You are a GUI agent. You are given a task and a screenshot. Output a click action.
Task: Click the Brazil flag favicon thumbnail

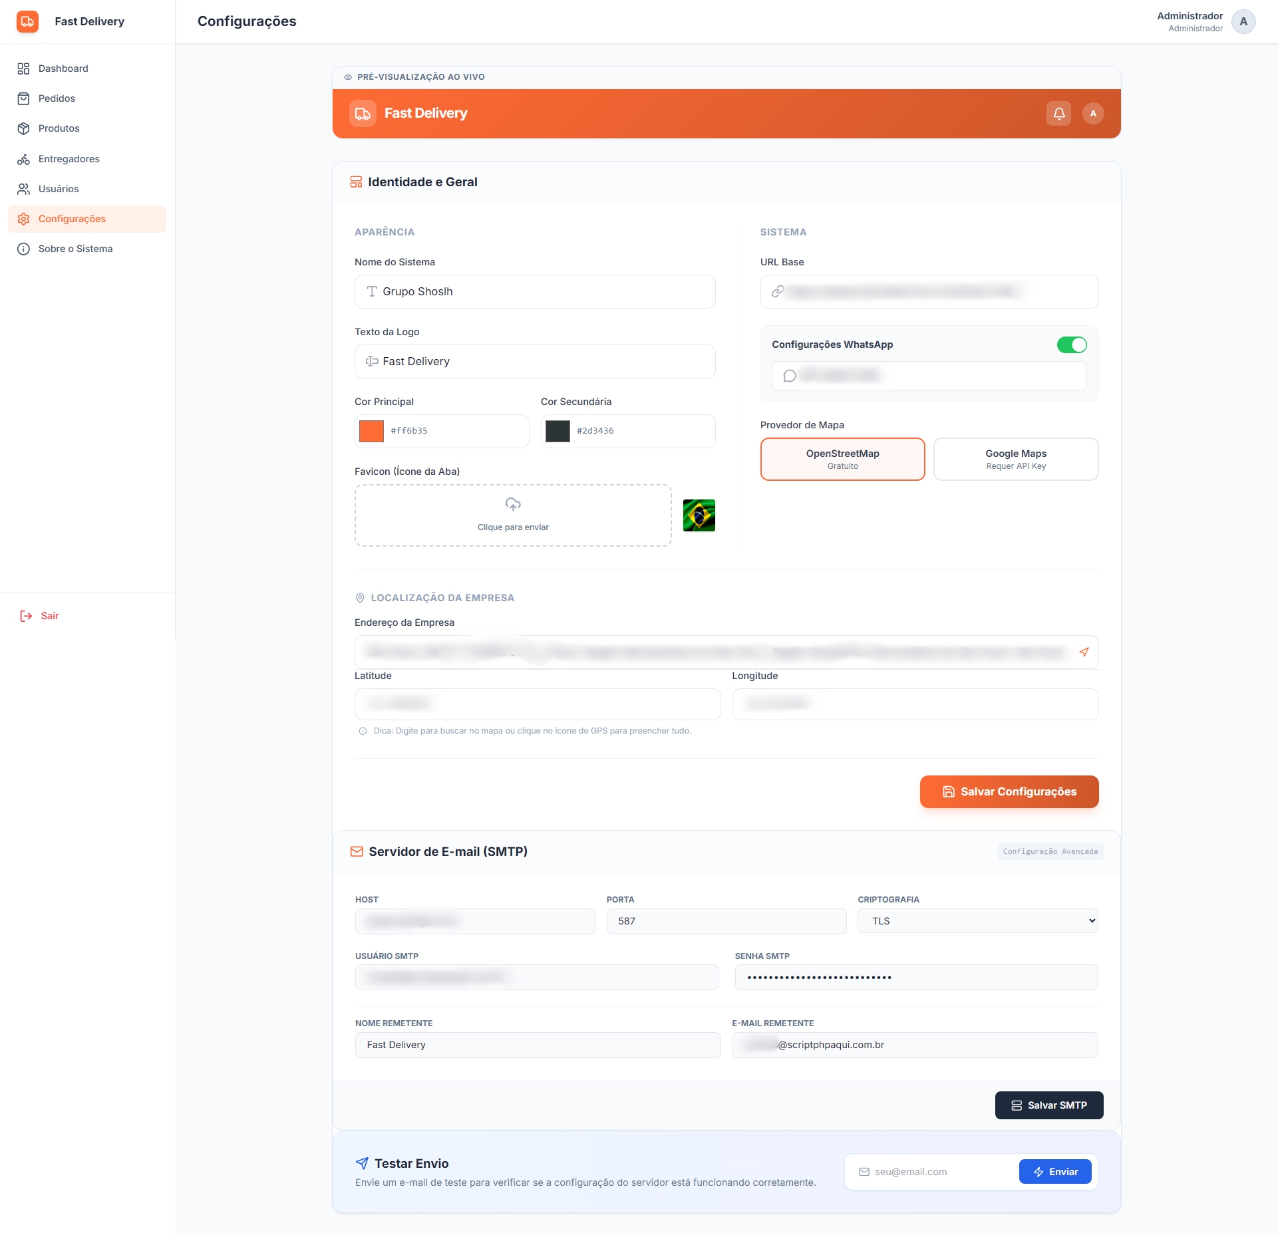tap(699, 515)
